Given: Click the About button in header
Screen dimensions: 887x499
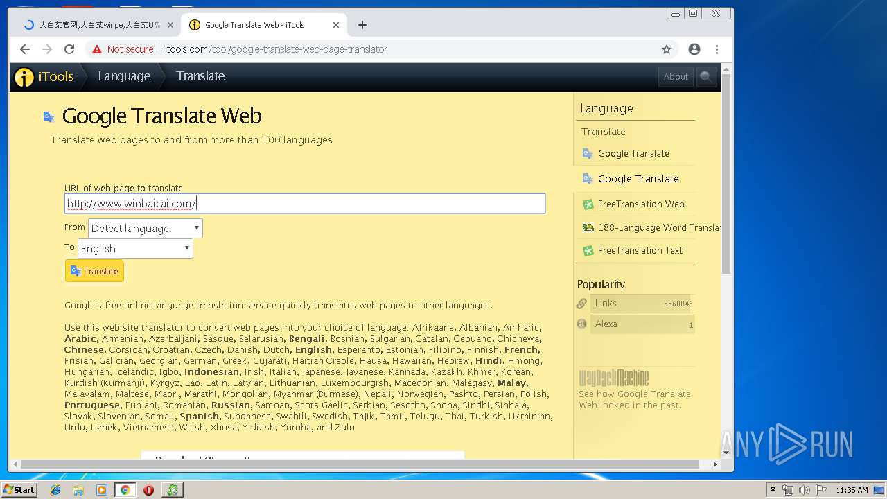Looking at the screenshot, I should point(676,77).
